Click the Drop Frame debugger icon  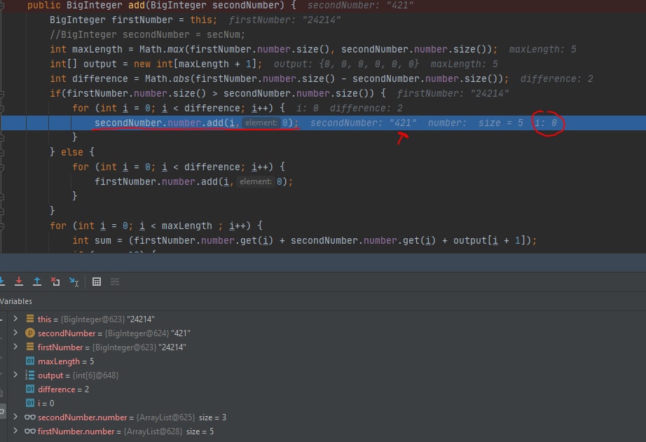55,282
